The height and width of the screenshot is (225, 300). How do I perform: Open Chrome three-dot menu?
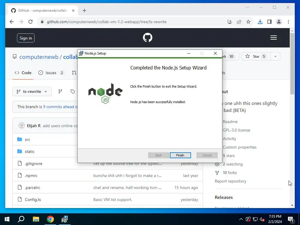(288, 22)
